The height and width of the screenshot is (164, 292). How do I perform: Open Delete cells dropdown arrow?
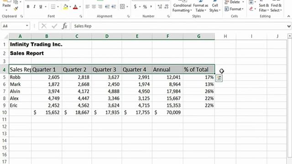click(x=243, y=2)
